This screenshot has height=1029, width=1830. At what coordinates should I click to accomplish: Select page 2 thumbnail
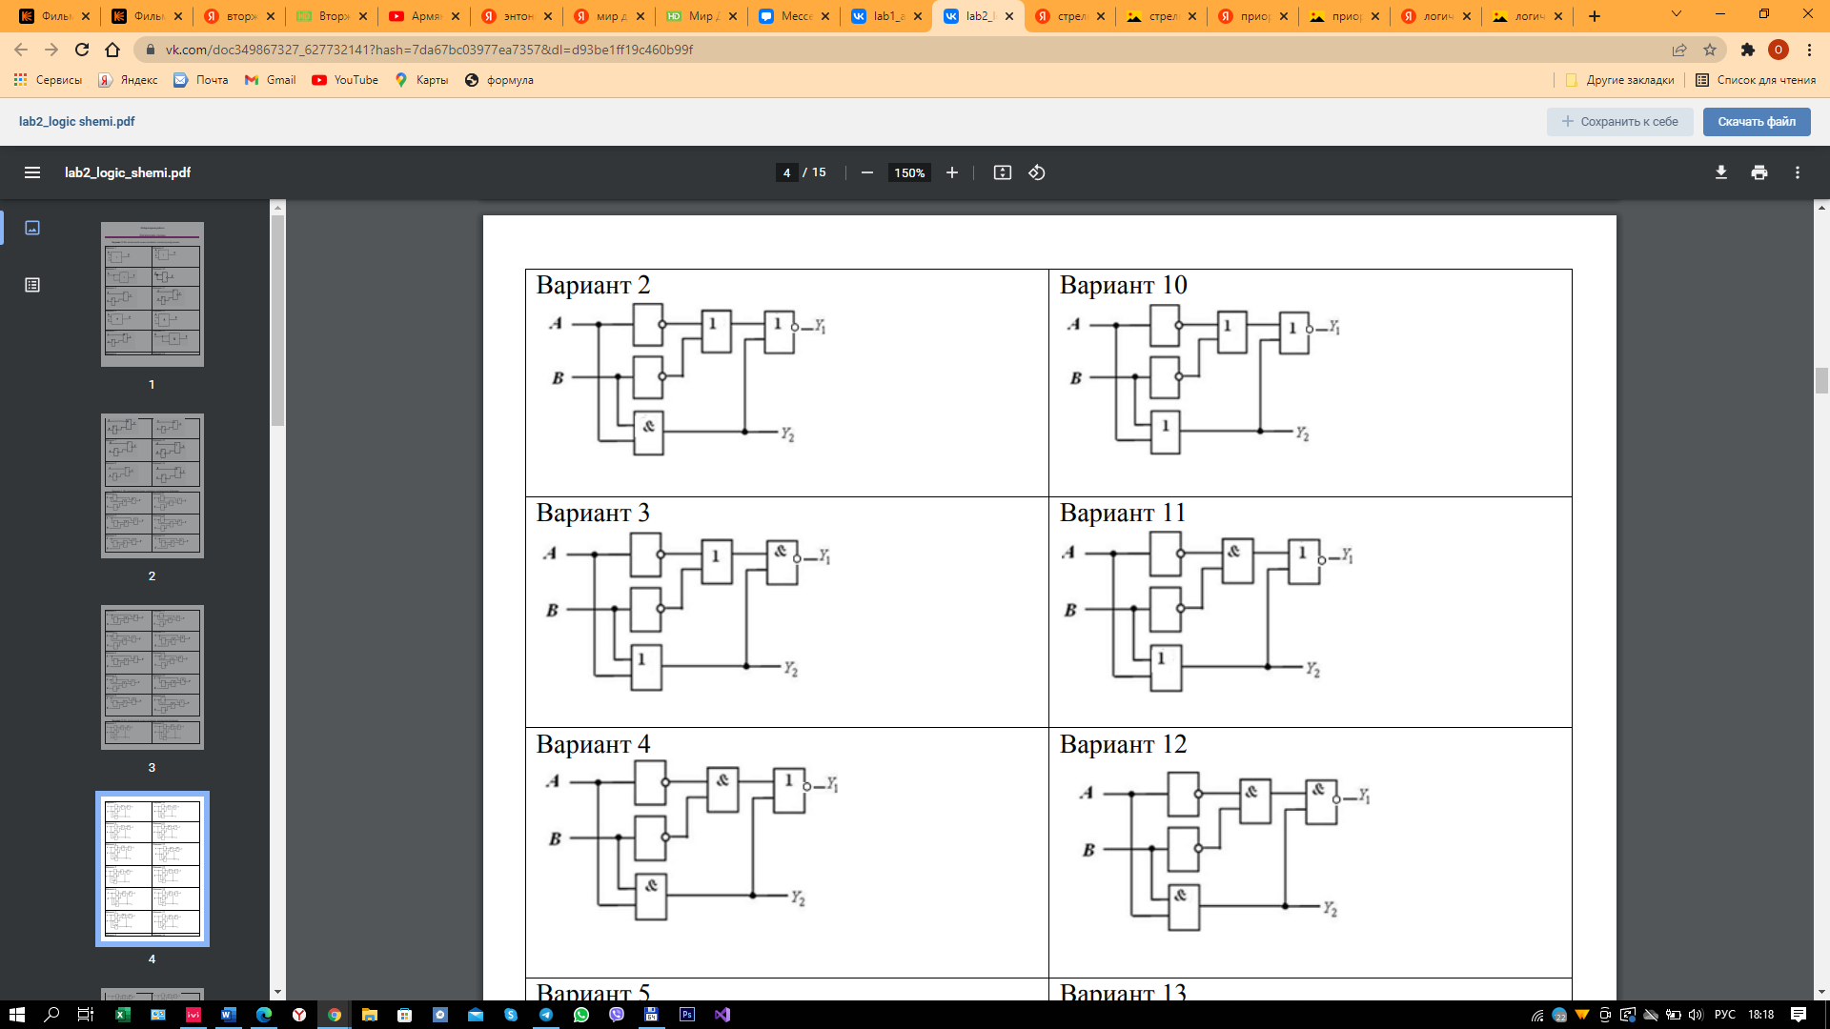coord(152,486)
